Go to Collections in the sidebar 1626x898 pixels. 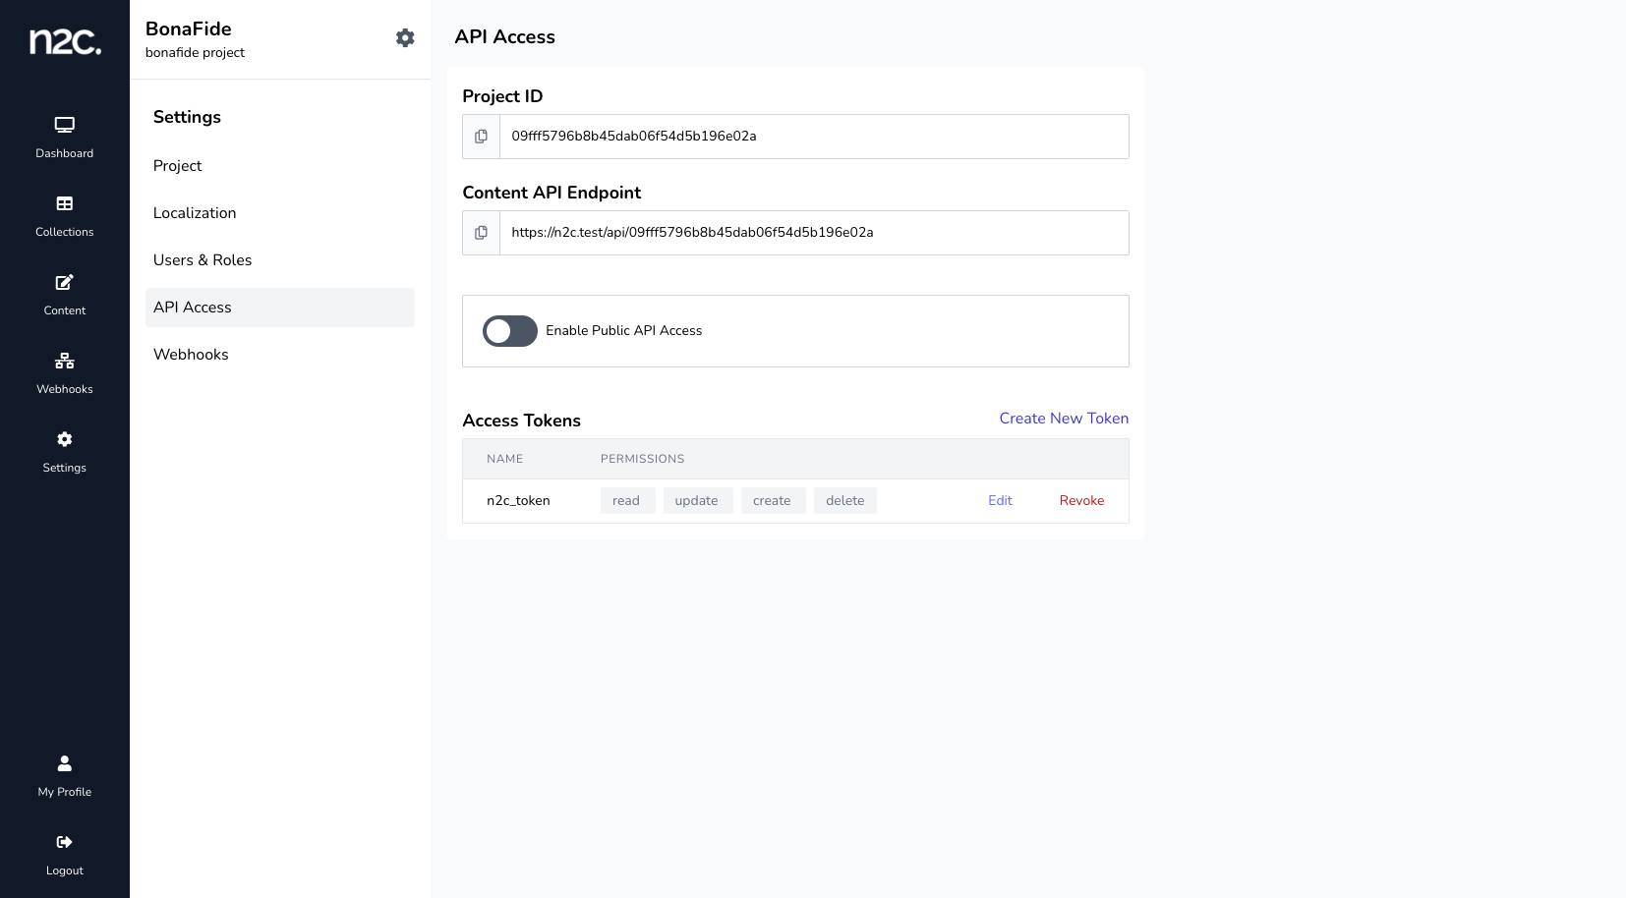click(65, 215)
